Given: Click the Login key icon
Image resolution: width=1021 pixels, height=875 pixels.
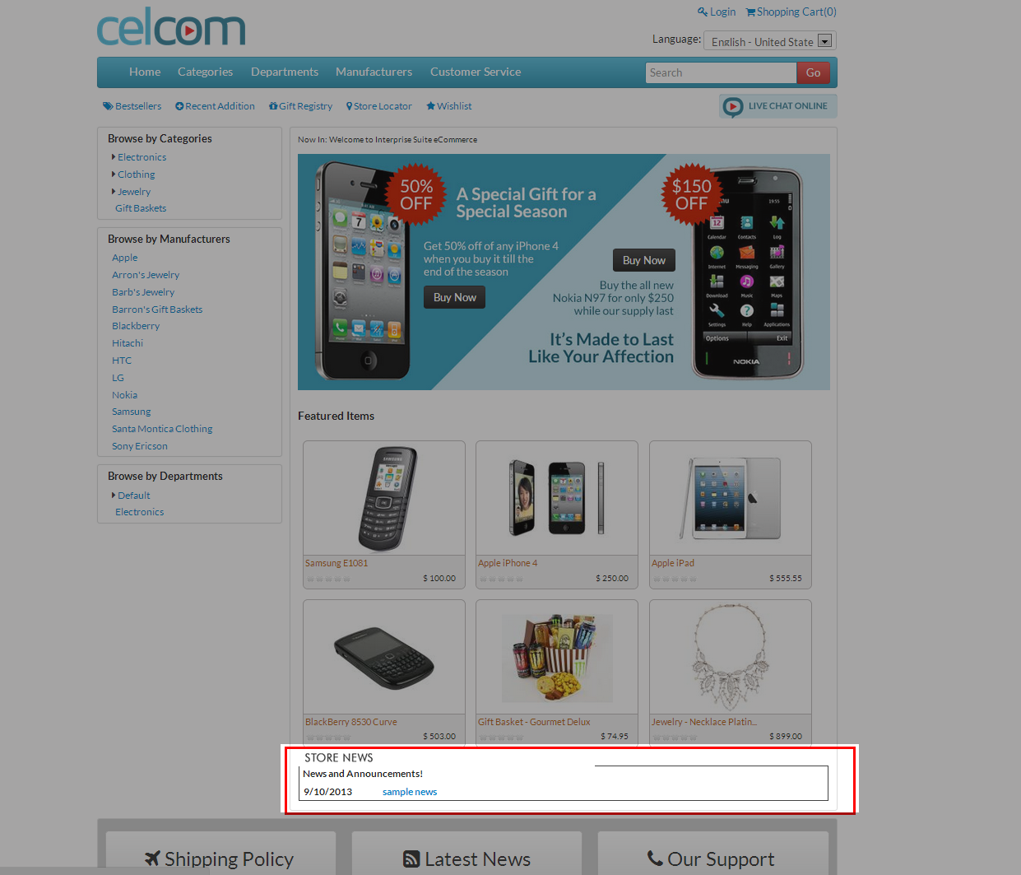Looking at the screenshot, I should coord(703,12).
